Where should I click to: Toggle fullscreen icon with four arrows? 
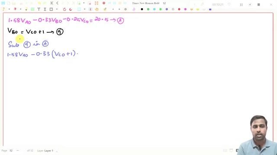pos(97,3)
